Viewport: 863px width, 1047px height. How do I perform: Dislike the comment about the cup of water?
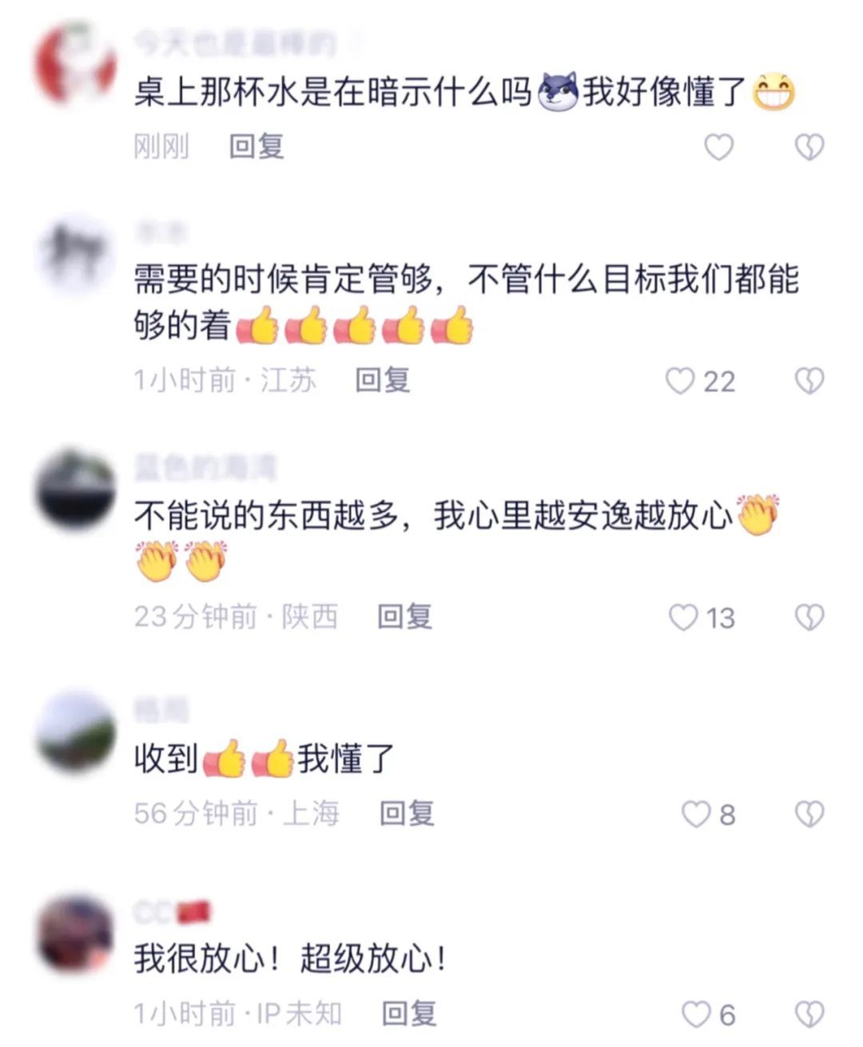(x=809, y=147)
